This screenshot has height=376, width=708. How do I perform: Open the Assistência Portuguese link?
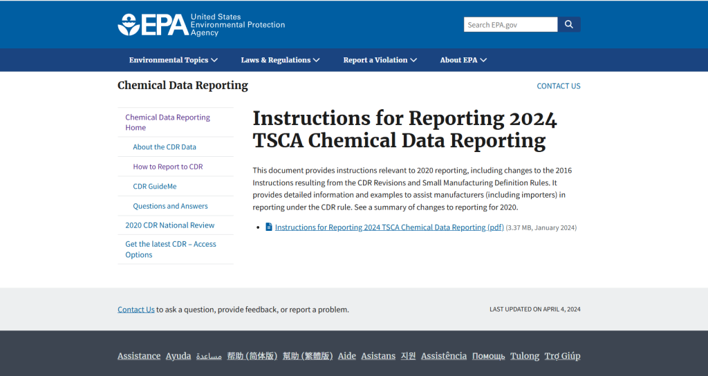pyautogui.click(x=444, y=356)
